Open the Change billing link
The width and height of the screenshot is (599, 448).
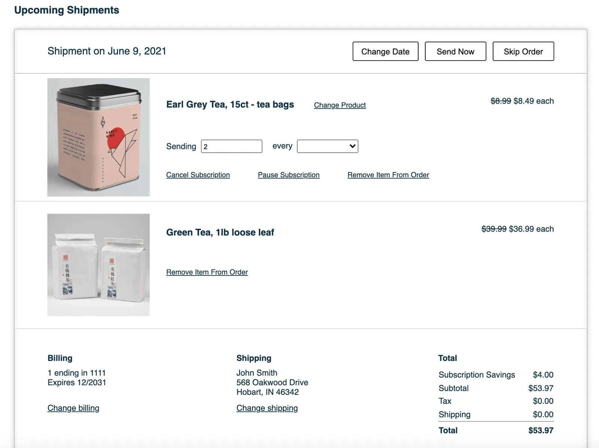click(x=73, y=408)
